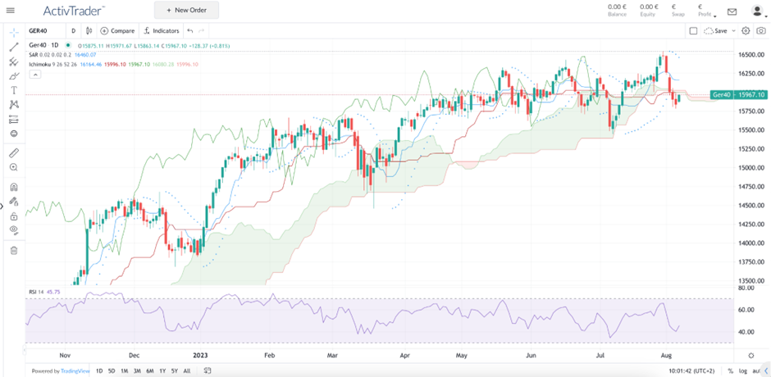Image resolution: width=771 pixels, height=377 pixels.
Task: Open chart settings gear icon
Action: tap(746, 30)
